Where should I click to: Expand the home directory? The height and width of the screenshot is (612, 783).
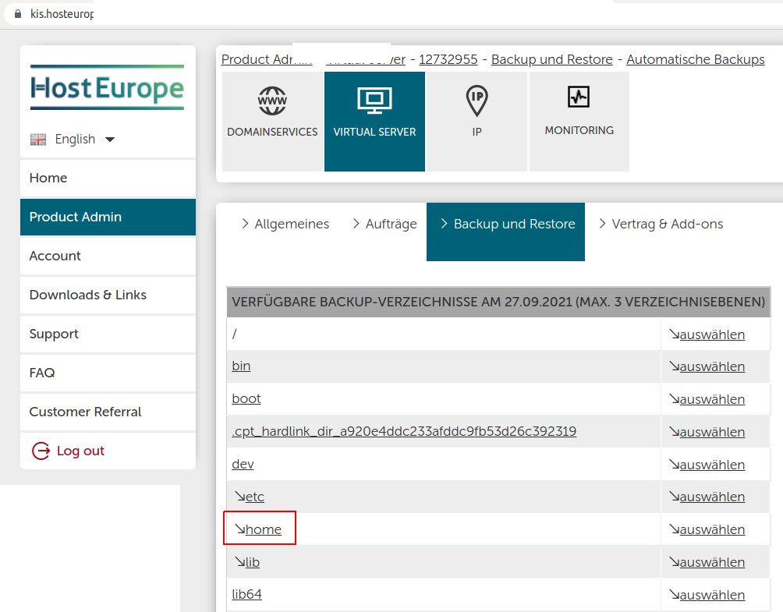pyautogui.click(x=263, y=529)
